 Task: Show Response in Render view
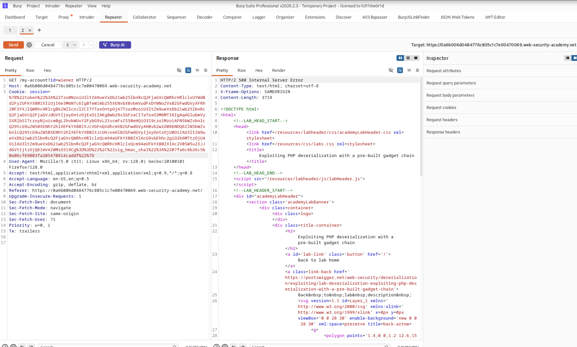point(279,71)
